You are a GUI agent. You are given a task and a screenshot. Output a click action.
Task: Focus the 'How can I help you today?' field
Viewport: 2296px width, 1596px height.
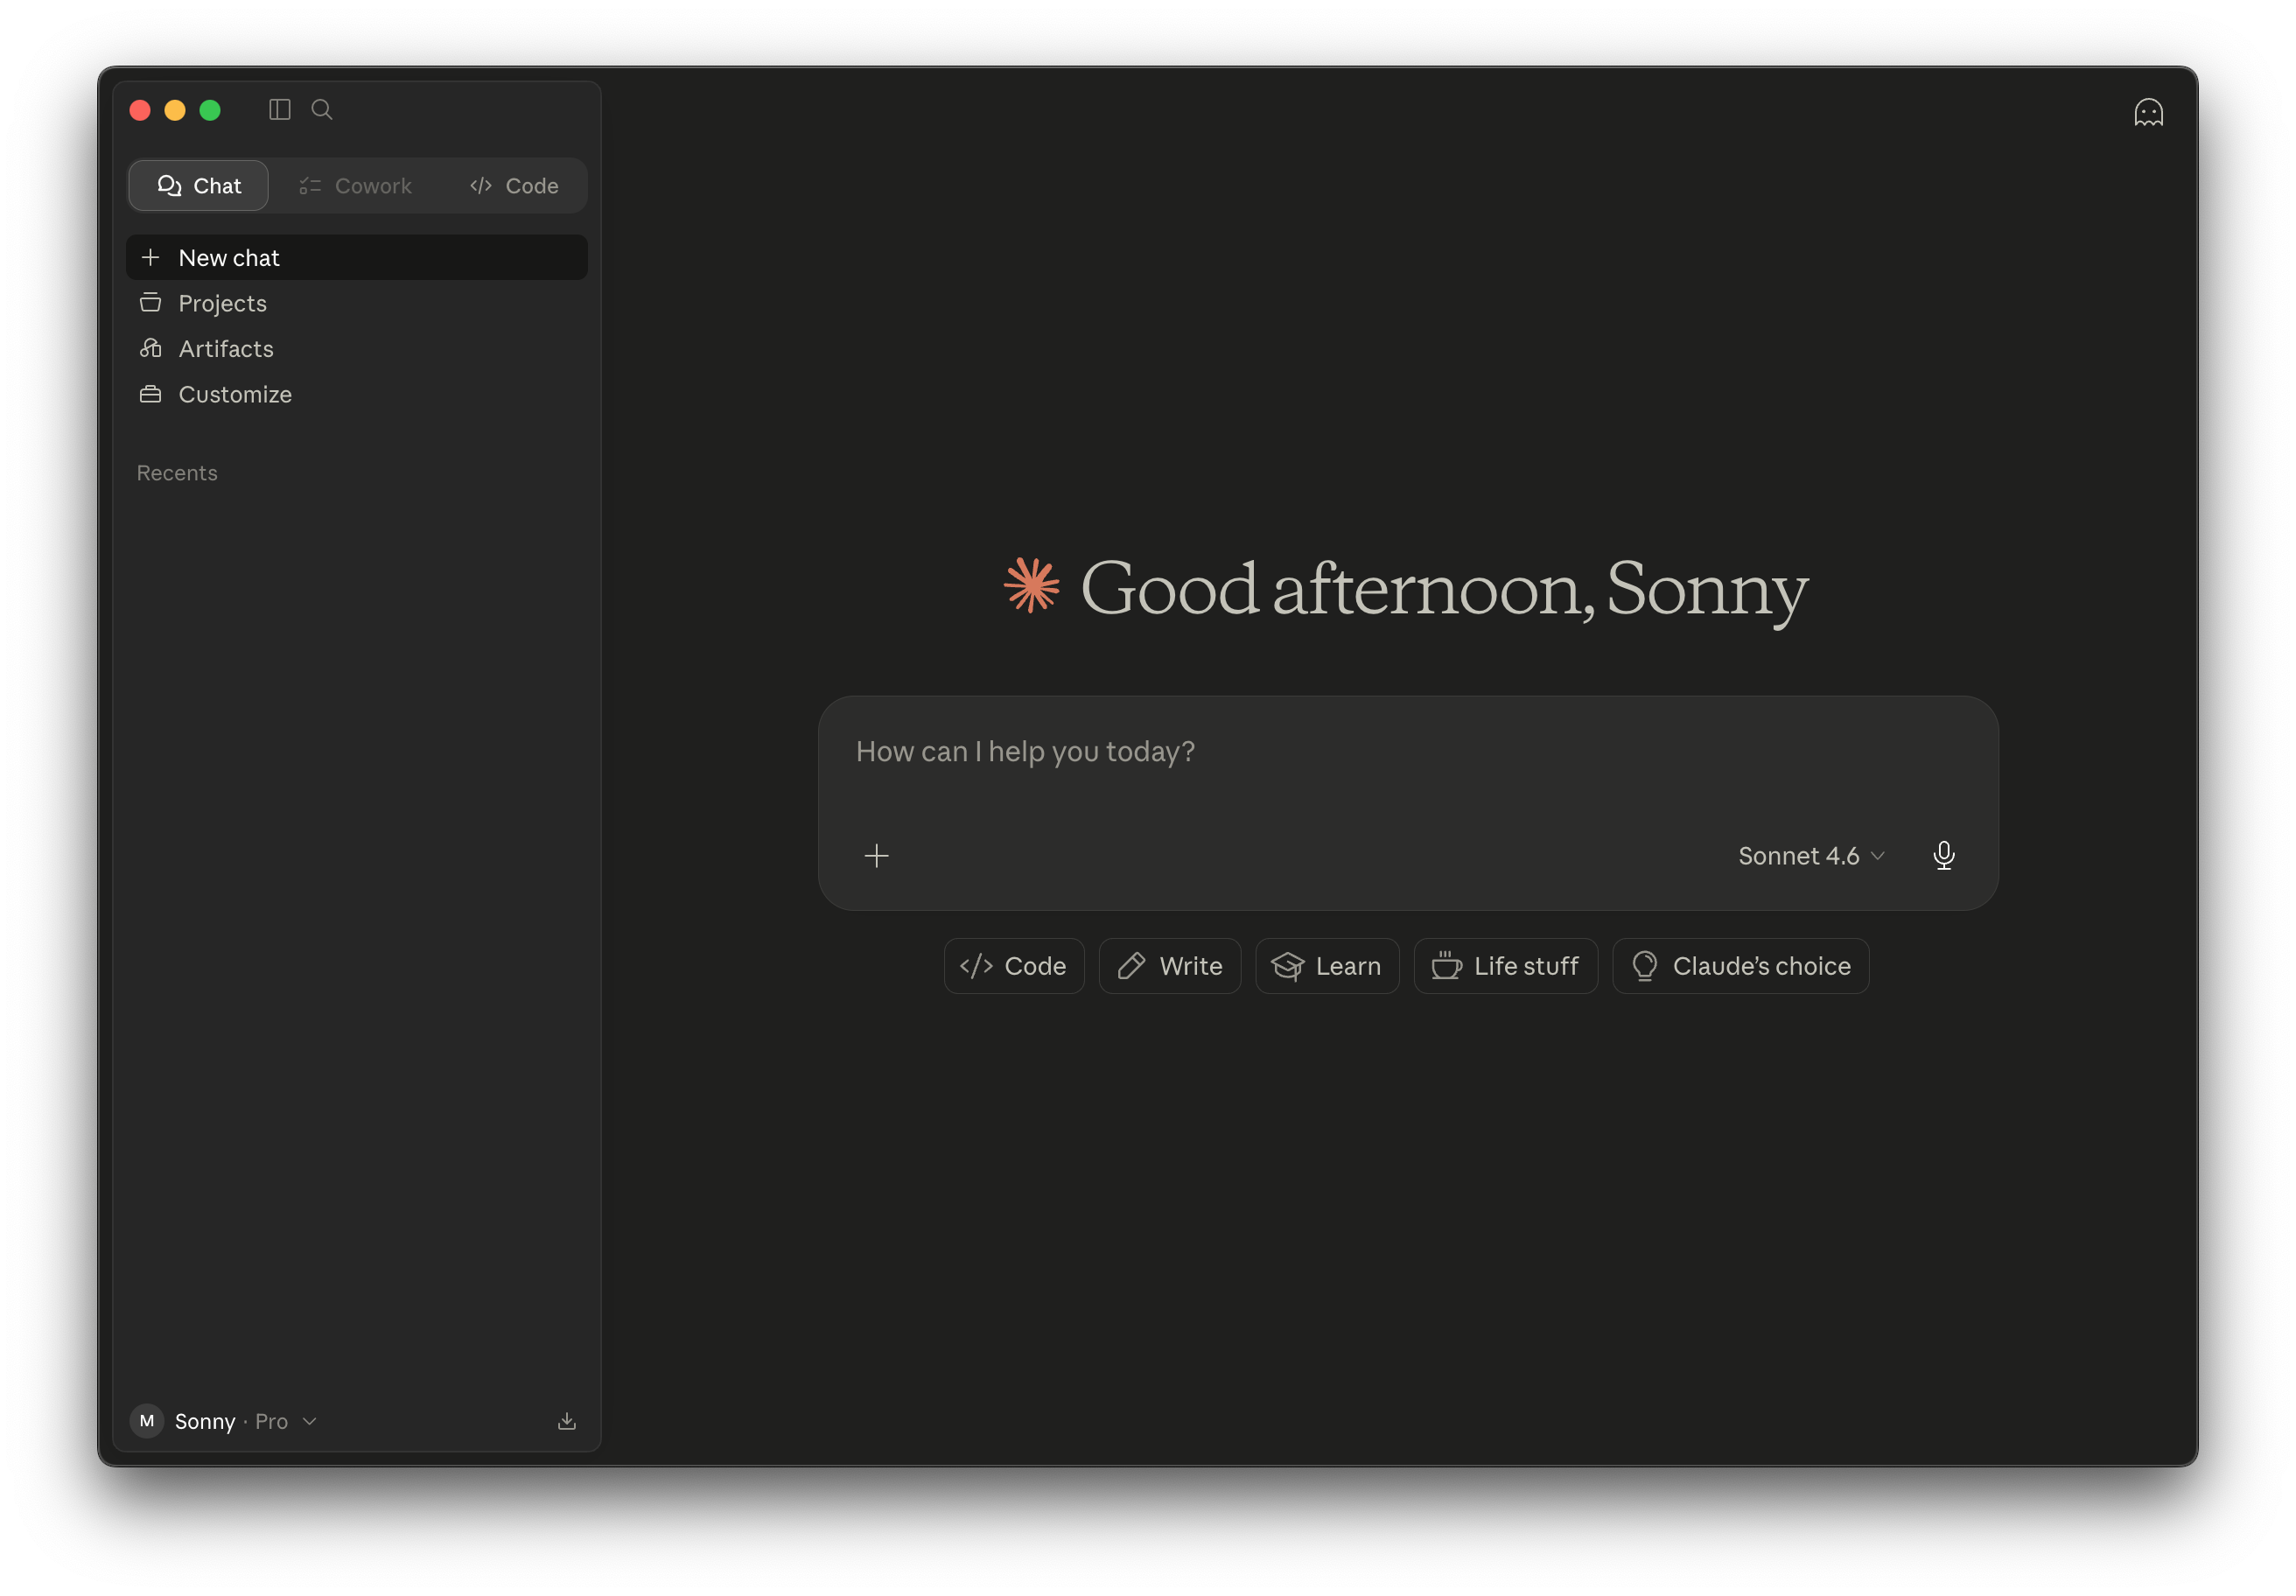[x=1408, y=752]
